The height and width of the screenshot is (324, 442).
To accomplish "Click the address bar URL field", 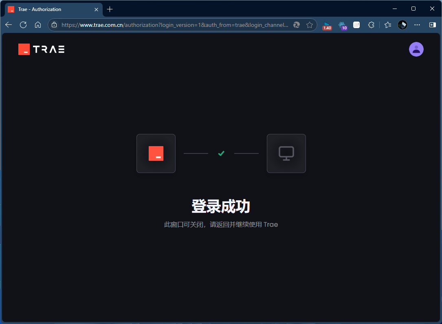I will coord(175,25).
